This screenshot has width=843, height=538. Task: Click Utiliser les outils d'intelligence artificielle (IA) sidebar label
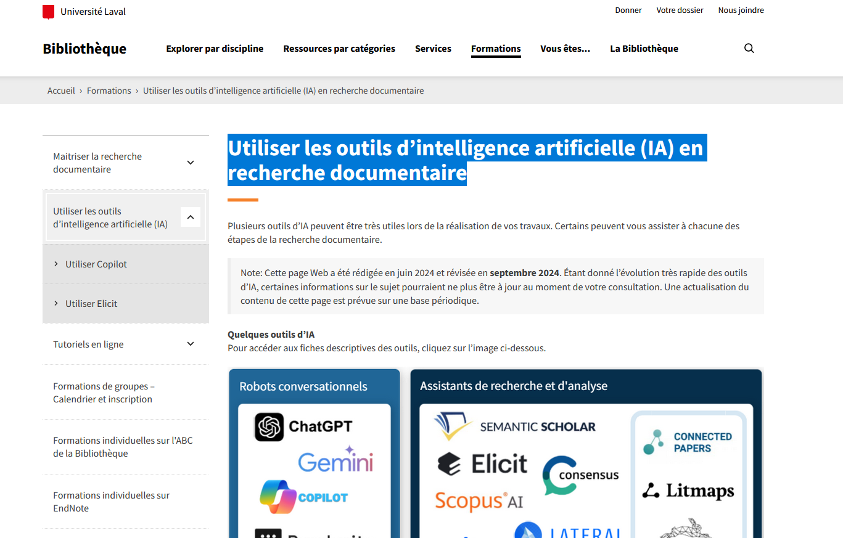tap(110, 218)
